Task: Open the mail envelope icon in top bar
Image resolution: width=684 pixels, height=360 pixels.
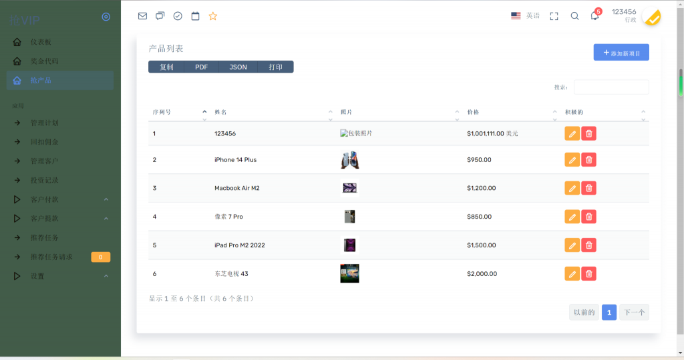Action: click(x=142, y=16)
